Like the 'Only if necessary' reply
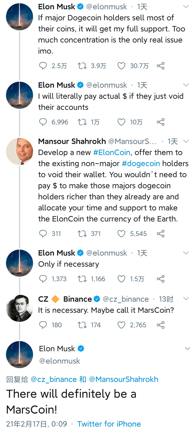The image size is (196, 434). tap(121, 279)
